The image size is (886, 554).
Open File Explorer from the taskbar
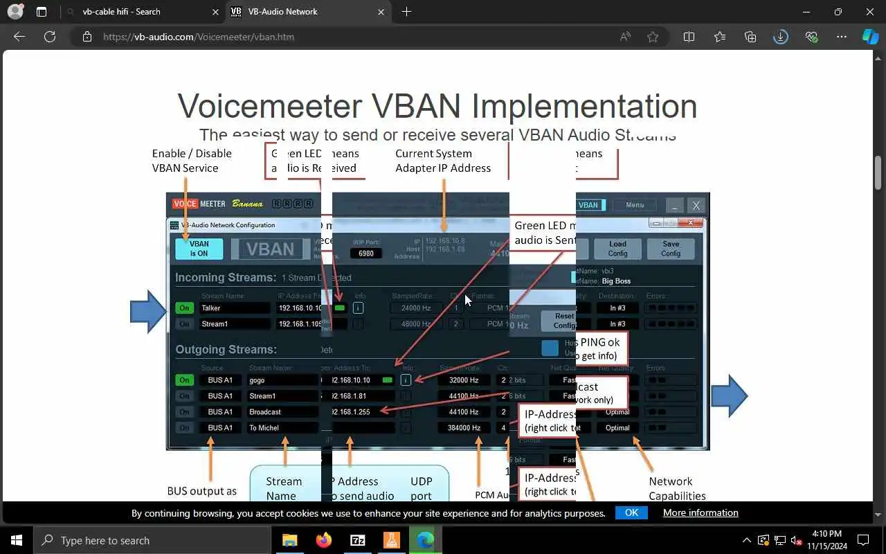click(x=290, y=540)
